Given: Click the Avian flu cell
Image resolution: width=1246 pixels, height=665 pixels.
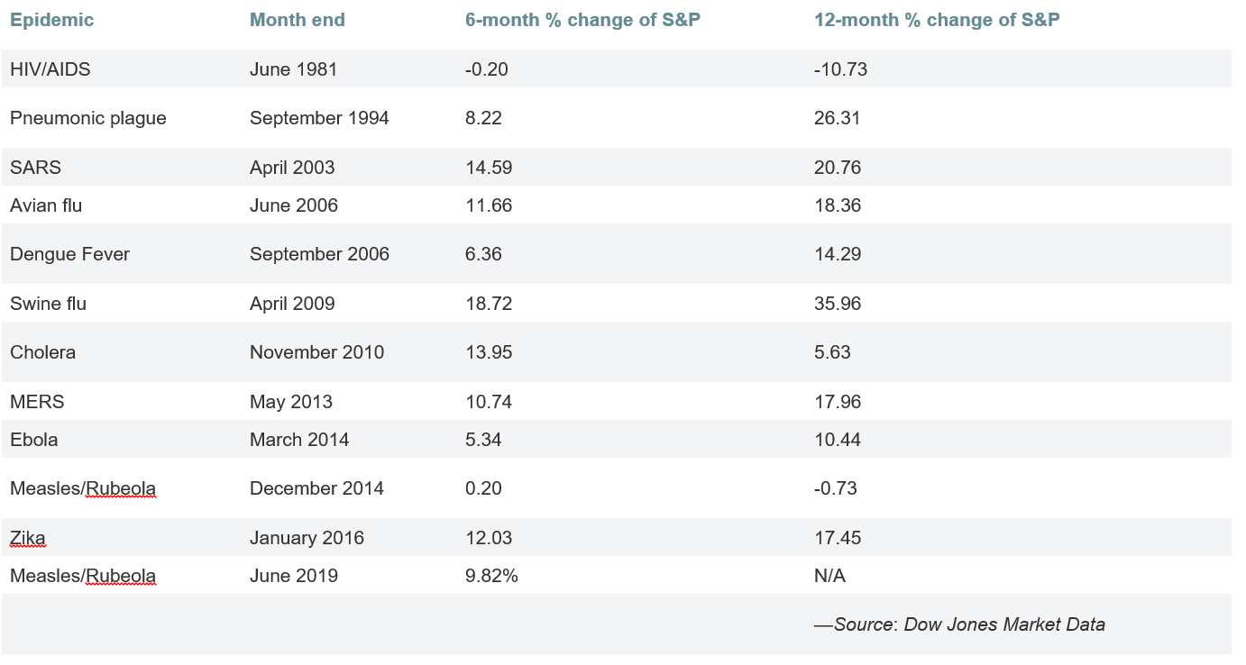Looking at the screenshot, I should (x=46, y=205).
